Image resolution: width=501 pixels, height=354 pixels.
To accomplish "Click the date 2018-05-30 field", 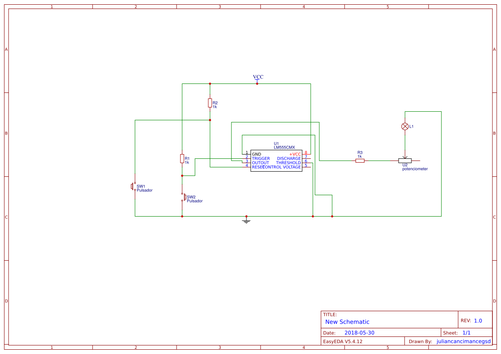I will pos(359,333).
